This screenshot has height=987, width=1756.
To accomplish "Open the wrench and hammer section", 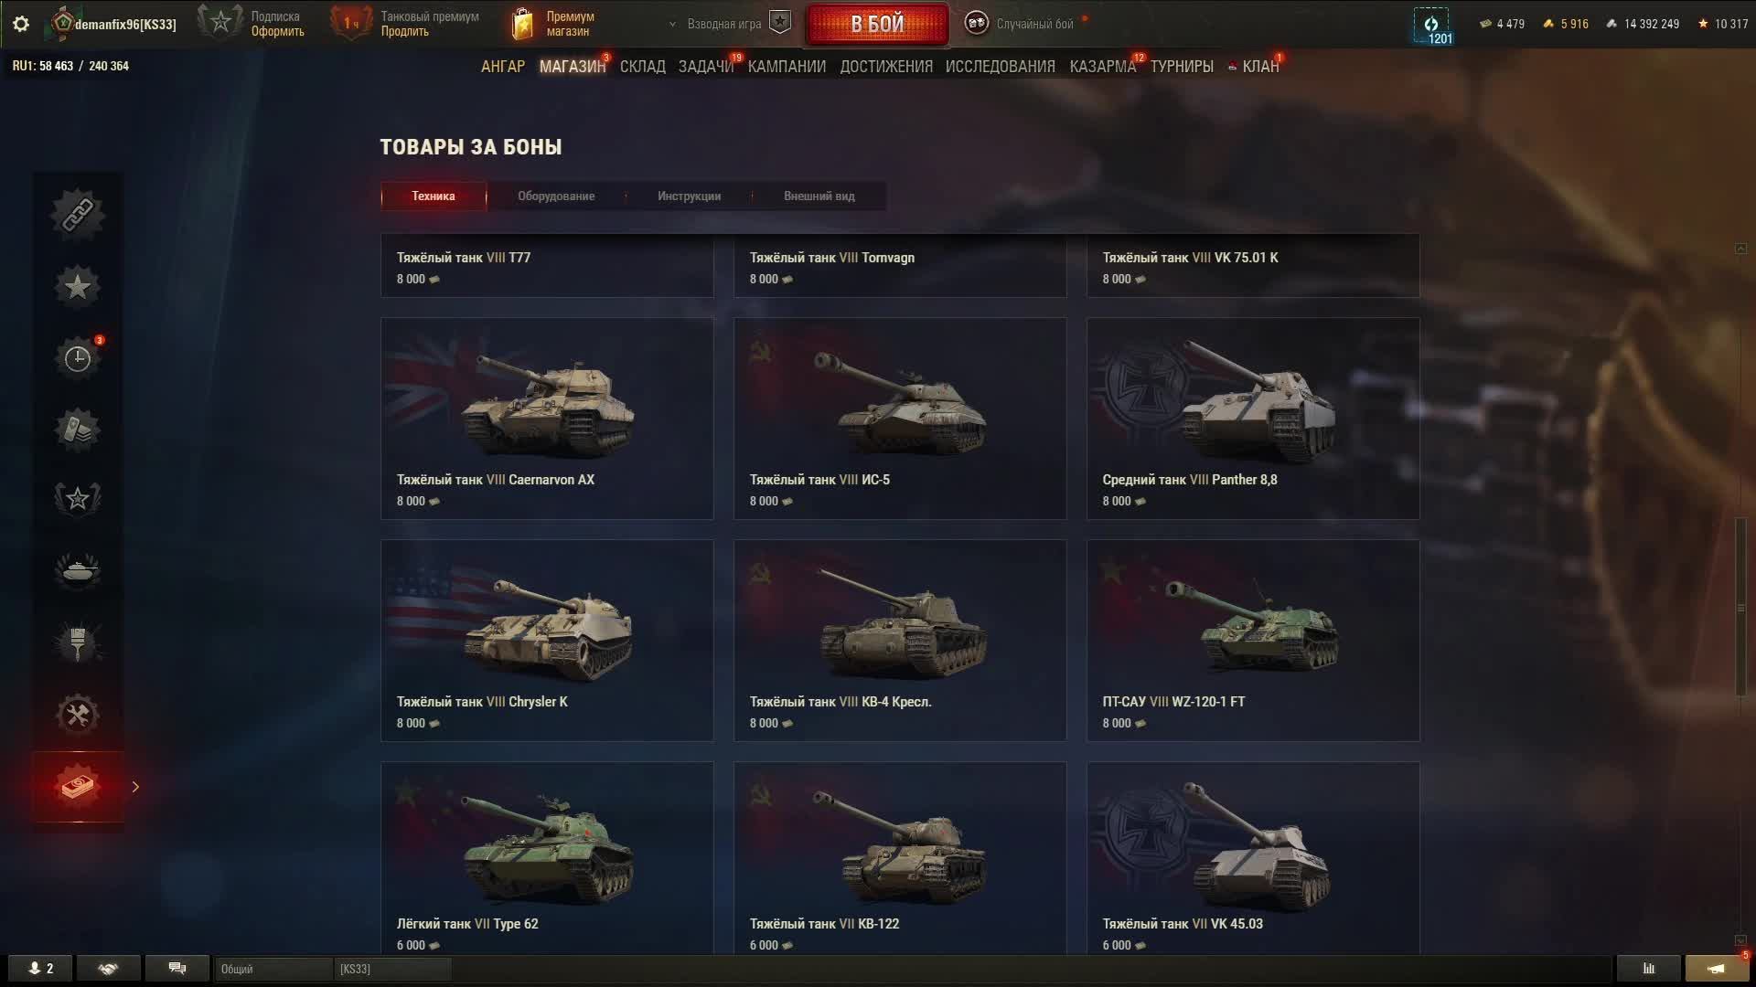I will (x=78, y=714).
